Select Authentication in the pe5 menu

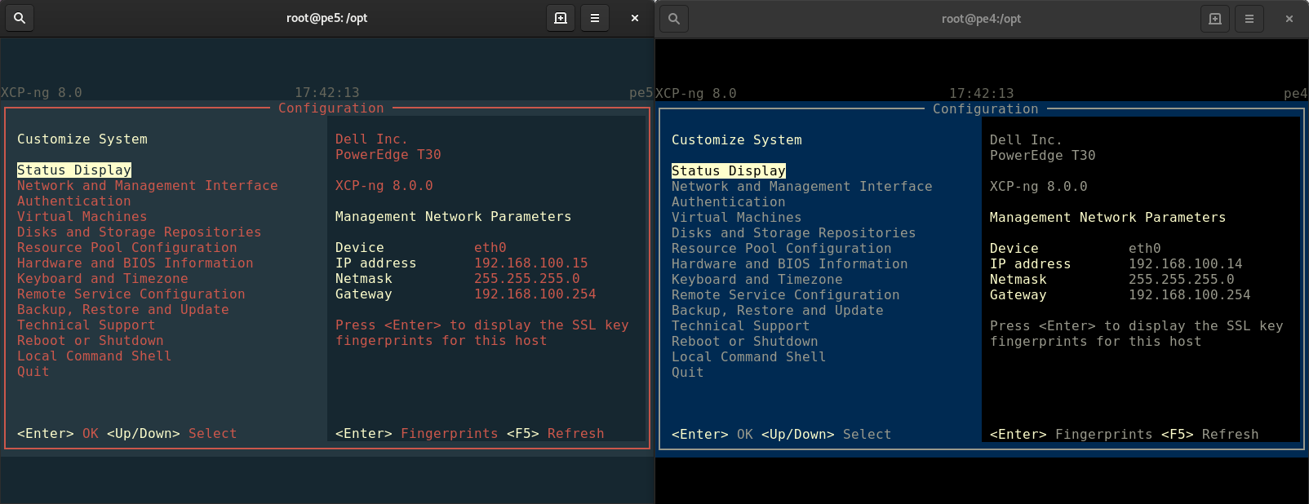click(x=74, y=201)
